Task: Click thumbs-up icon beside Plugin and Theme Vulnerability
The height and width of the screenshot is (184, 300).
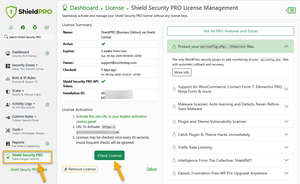Action: tap(174, 121)
